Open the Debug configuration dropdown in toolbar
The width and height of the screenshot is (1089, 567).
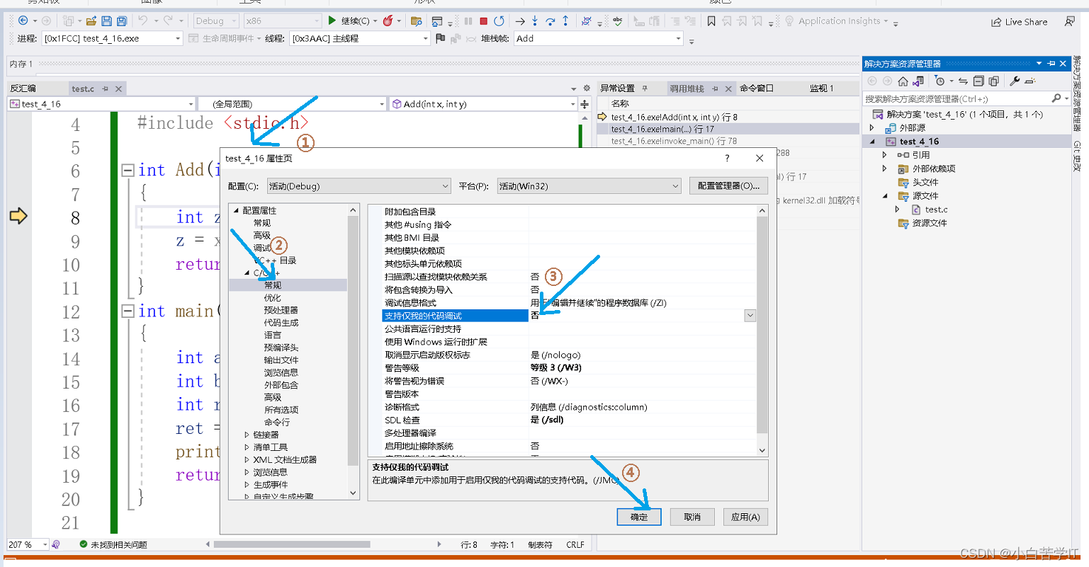(216, 21)
